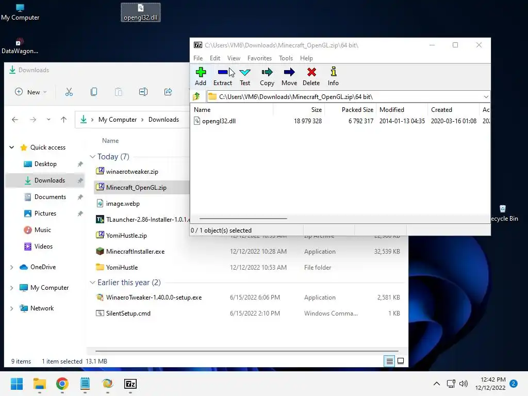Select the DataWagon desktop shortcut
Viewport: 528px width, 396px height.
pyautogui.click(x=20, y=46)
